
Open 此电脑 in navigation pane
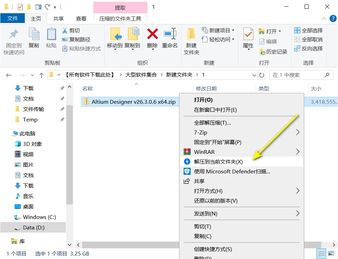[27, 133]
